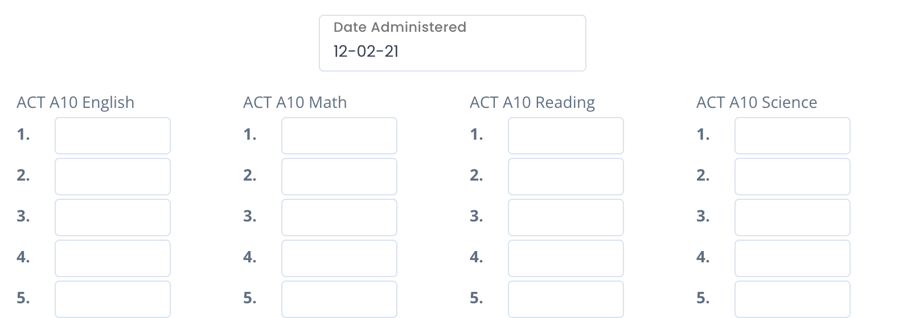Choose ACT A10 Science answer box 2

(x=793, y=177)
